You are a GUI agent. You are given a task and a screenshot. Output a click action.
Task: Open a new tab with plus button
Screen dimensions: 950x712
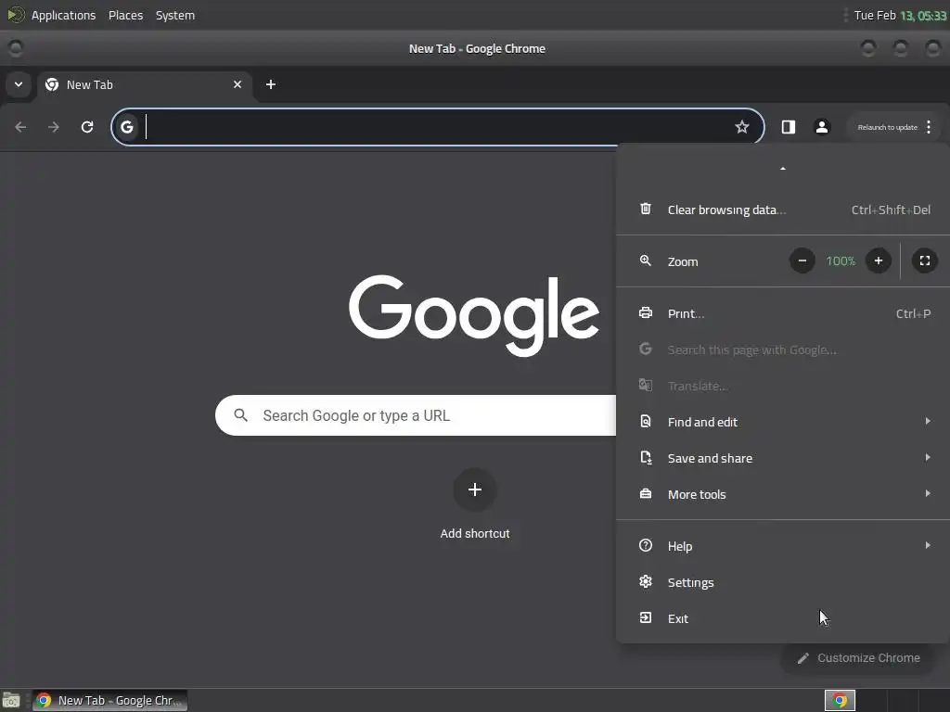coord(271,84)
